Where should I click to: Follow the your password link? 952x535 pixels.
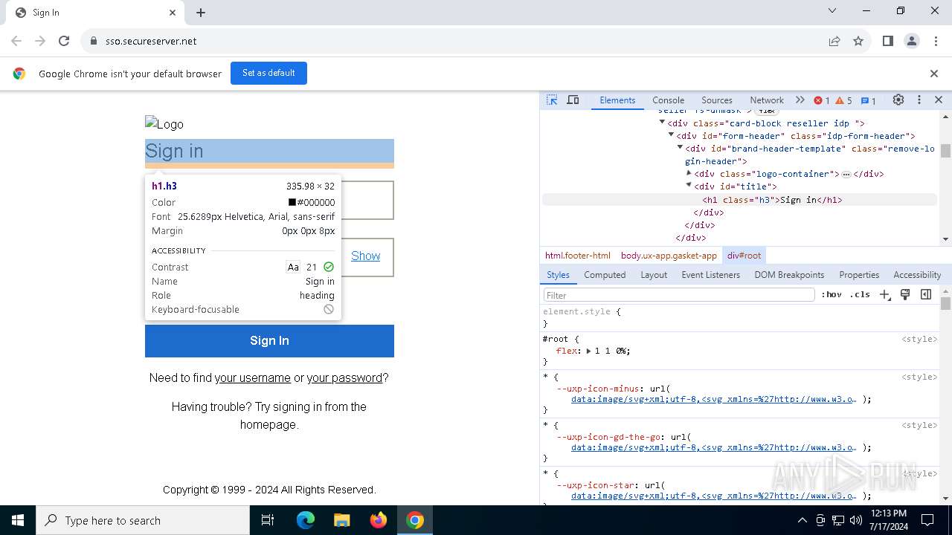344,377
